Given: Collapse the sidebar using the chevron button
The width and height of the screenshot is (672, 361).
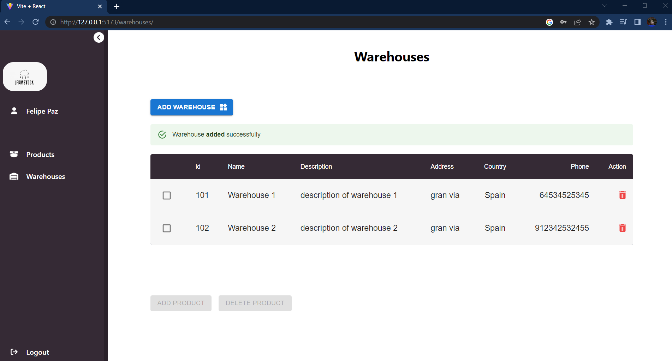Looking at the screenshot, I should 99,37.
